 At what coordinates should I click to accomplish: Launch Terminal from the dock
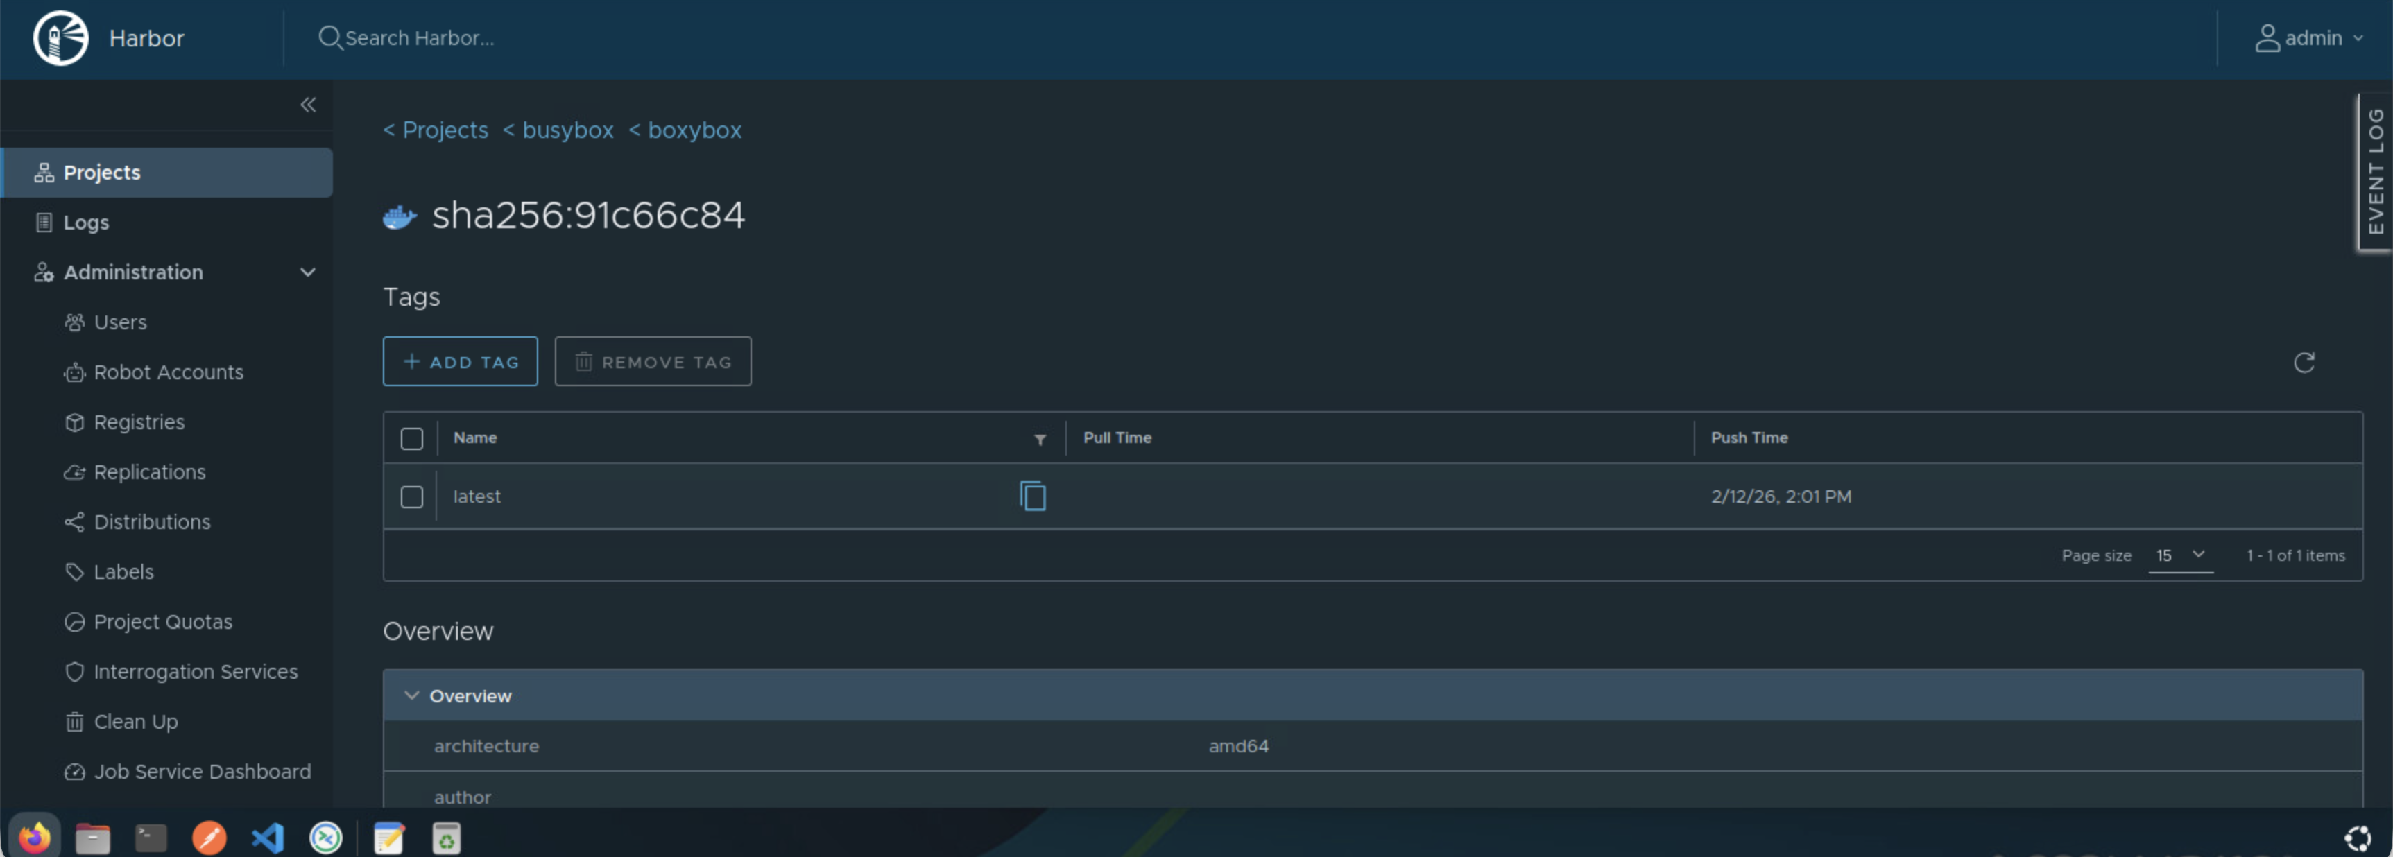(x=151, y=838)
